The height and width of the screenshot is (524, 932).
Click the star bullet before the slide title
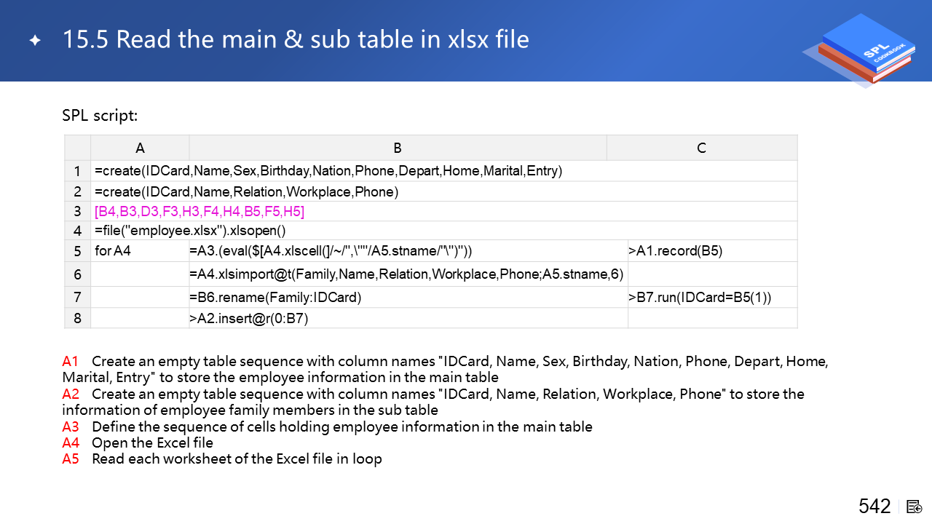pos(34,41)
